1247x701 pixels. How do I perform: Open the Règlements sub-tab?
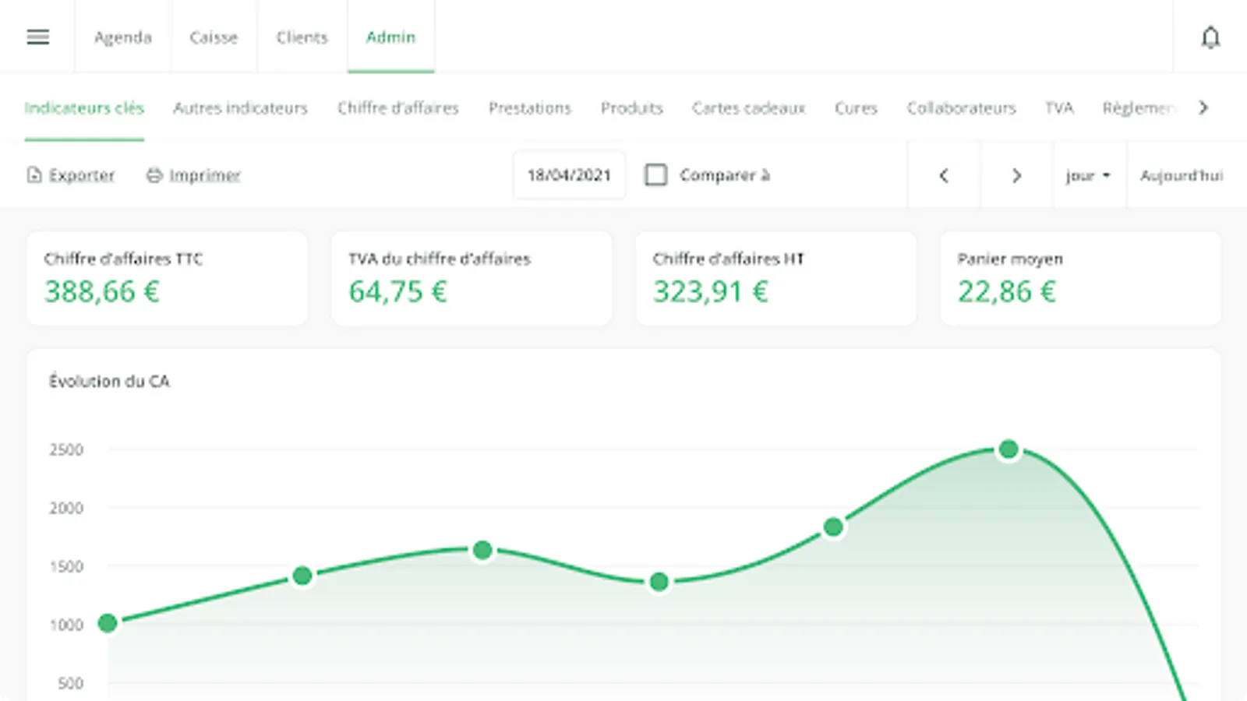(1139, 108)
